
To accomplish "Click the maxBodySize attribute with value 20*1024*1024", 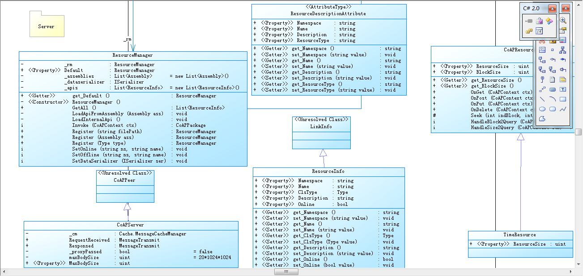I will [x=131, y=257].
